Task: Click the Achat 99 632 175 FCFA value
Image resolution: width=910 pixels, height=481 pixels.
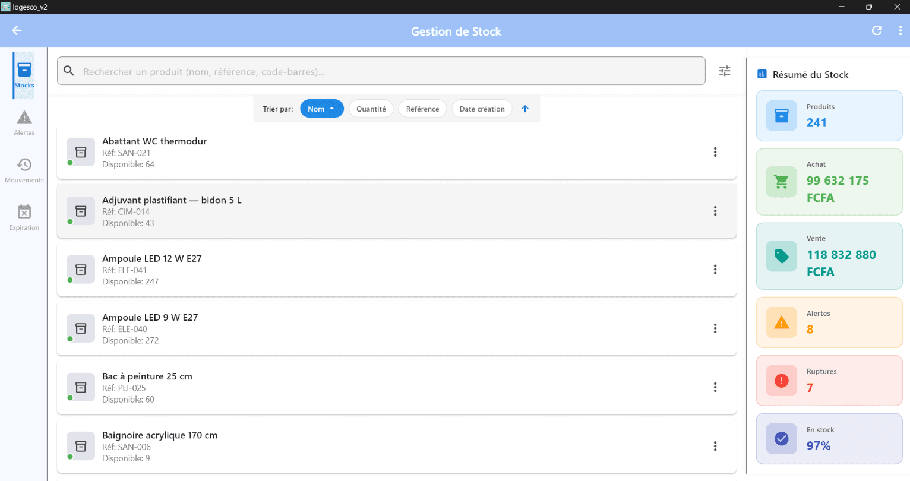Action: pos(838,189)
